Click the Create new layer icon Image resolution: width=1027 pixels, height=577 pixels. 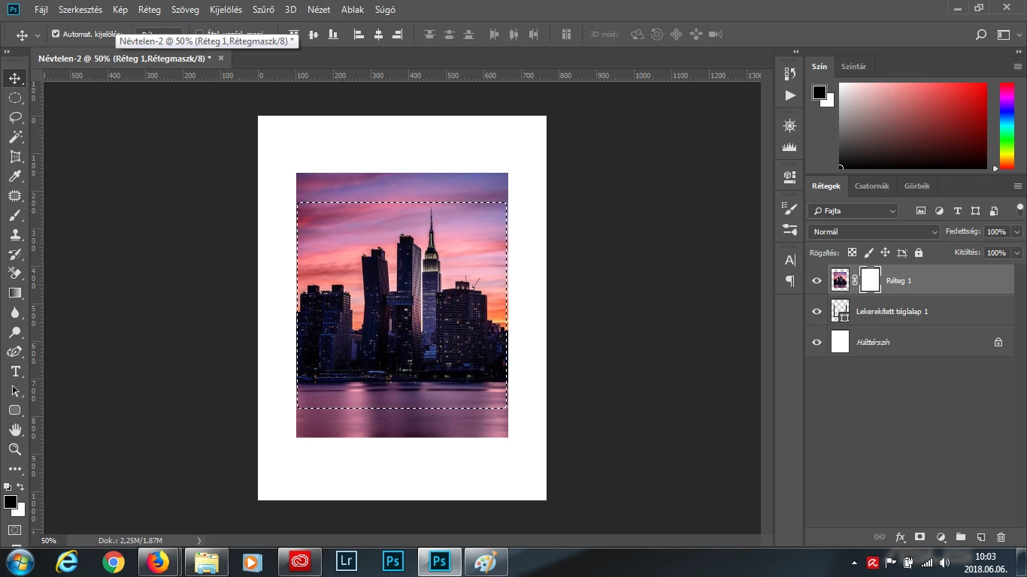click(x=980, y=537)
